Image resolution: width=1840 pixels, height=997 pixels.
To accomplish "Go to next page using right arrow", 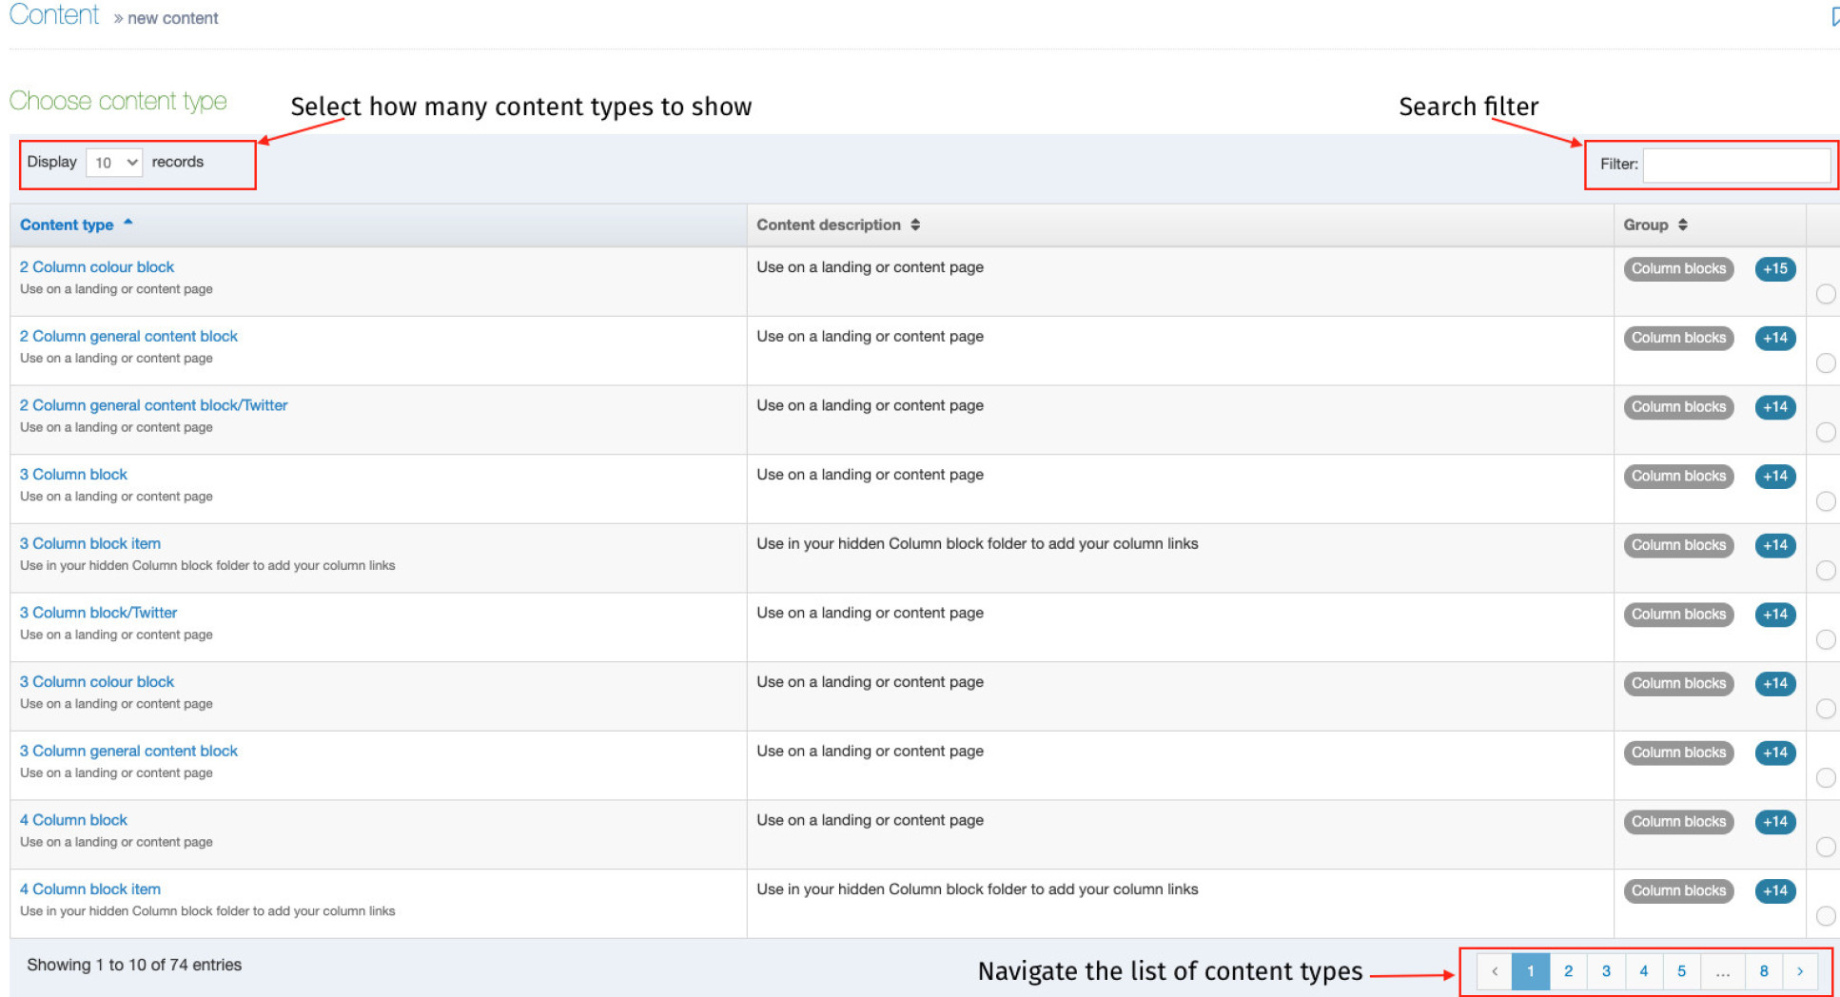I will click(1799, 971).
